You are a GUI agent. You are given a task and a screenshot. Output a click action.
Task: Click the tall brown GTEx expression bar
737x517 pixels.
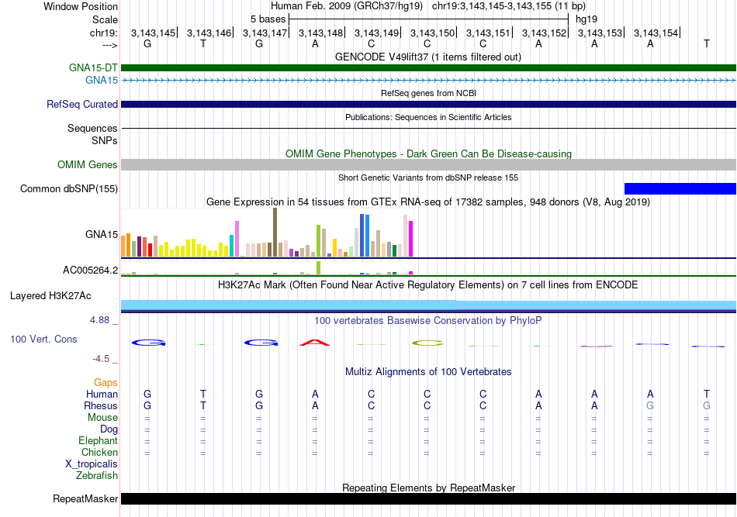click(x=275, y=233)
